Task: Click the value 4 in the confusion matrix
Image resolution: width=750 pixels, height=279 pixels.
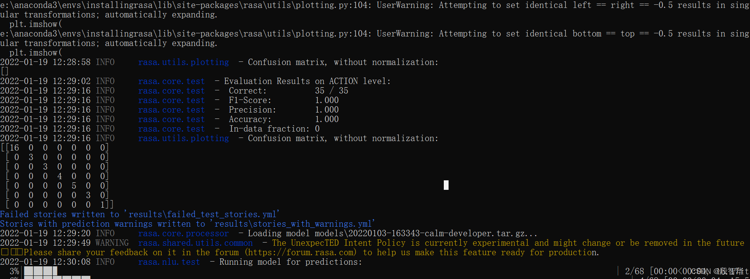Action: pos(60,176)
